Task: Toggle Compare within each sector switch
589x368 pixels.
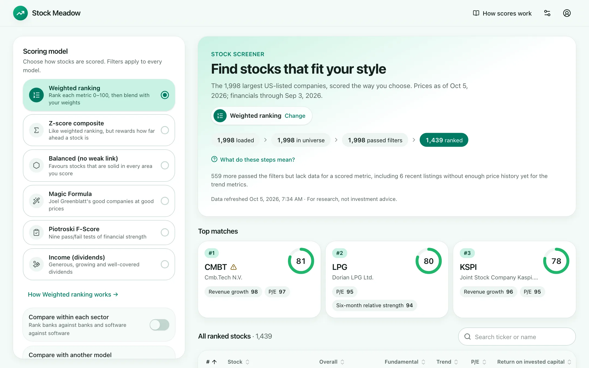Action: click(160, 325)
